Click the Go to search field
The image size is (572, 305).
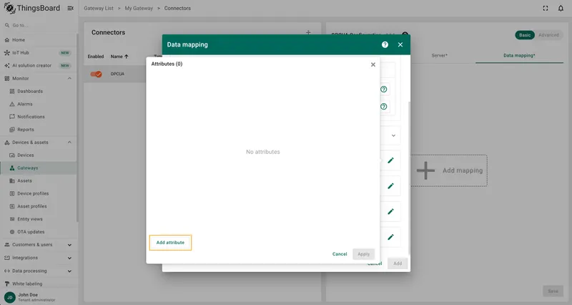coord(39,25)
